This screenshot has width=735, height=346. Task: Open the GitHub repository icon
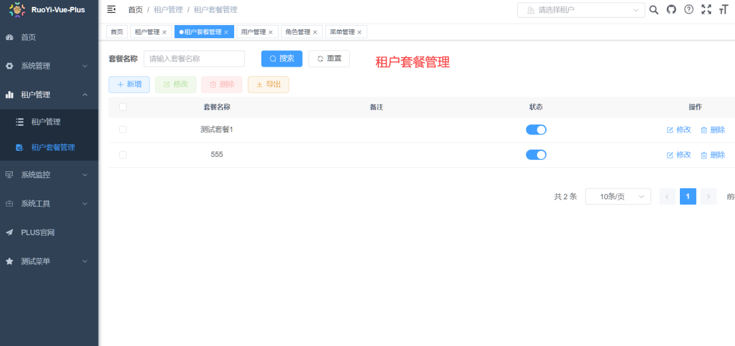[x=671, y=10]
